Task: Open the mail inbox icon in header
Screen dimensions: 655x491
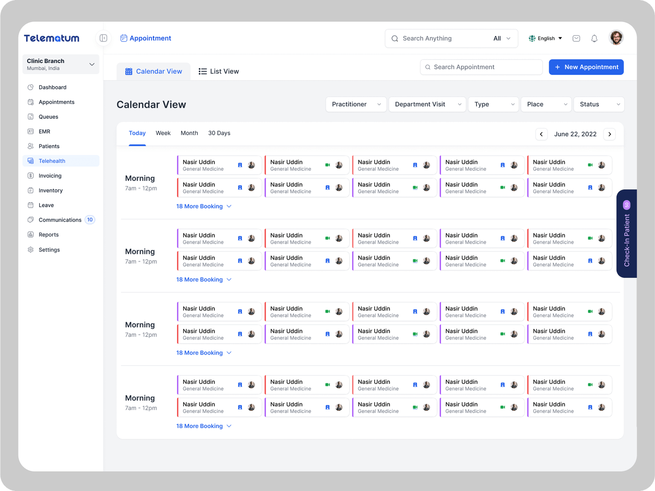Action: tap(576, 38)
